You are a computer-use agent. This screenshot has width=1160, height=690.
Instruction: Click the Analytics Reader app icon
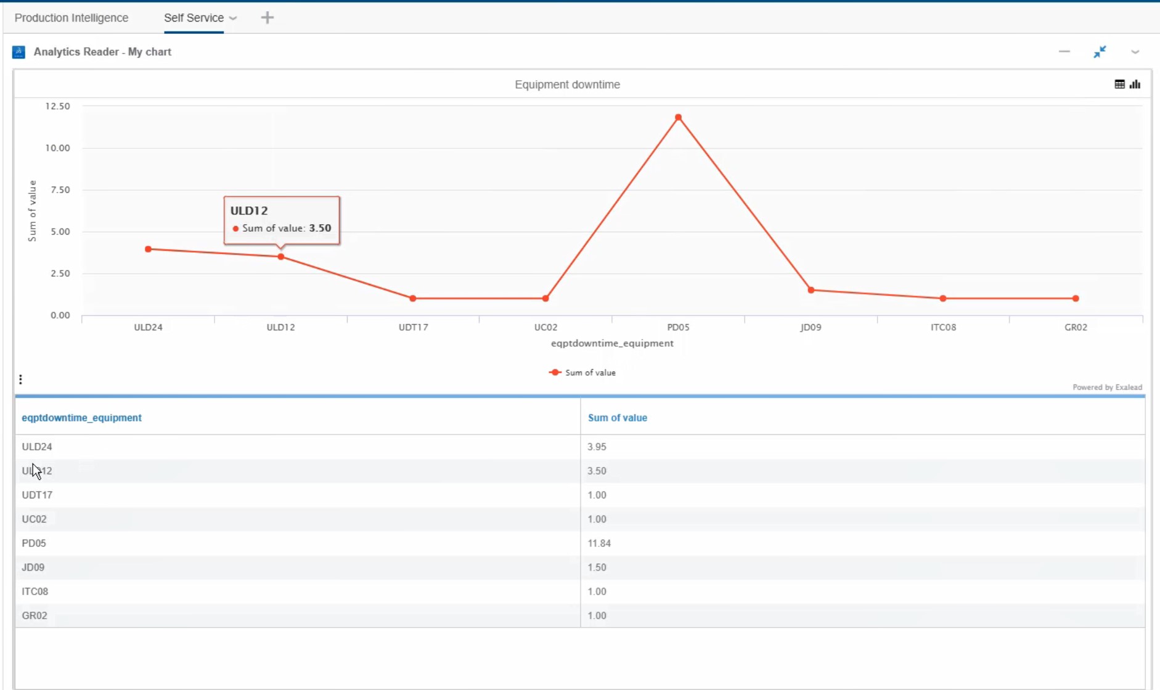click(18, 52)
